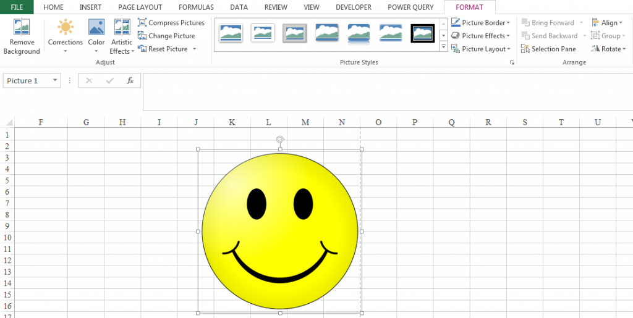Switch to the HOME tab
633x318 pixels.
53,7
